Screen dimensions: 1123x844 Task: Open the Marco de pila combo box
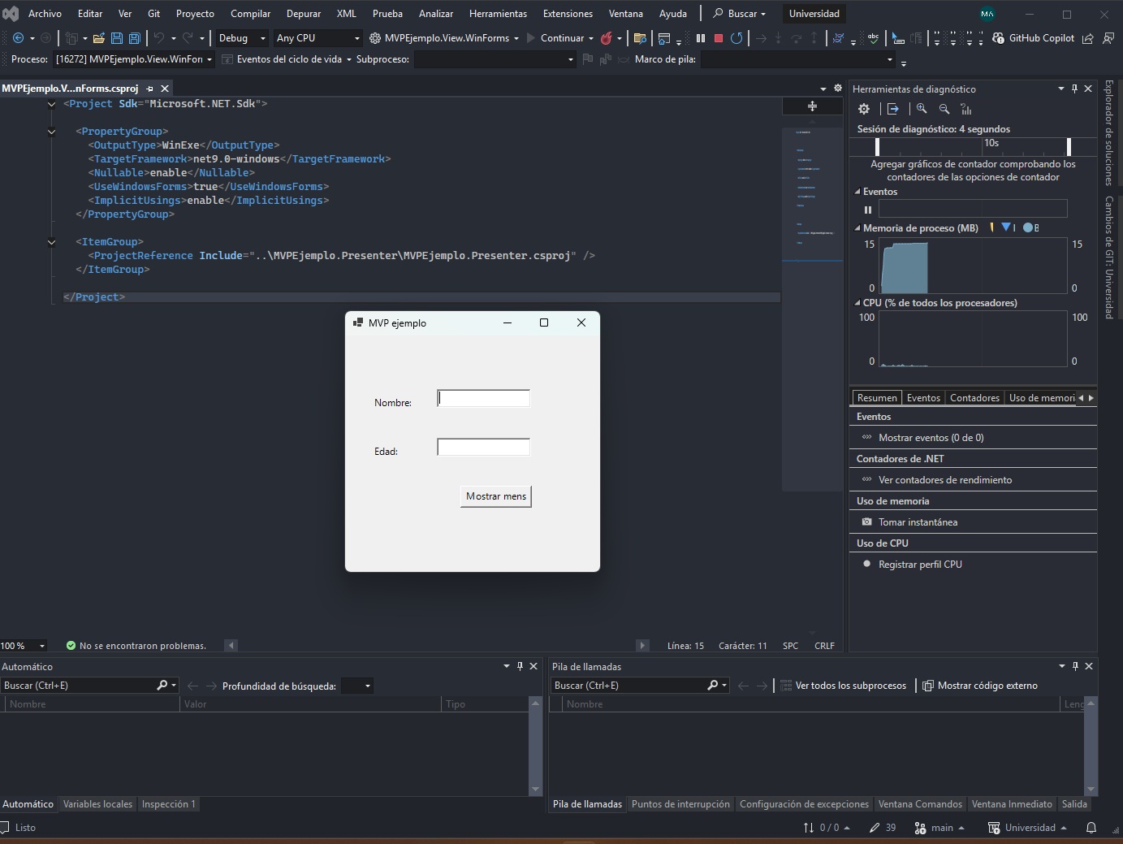[x=797, y=59]
